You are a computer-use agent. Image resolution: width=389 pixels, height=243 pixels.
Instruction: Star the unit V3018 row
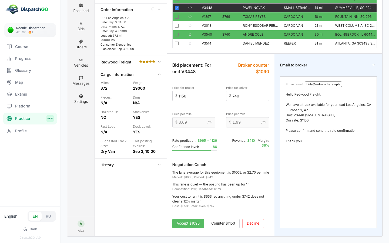[x=190, y=26]
